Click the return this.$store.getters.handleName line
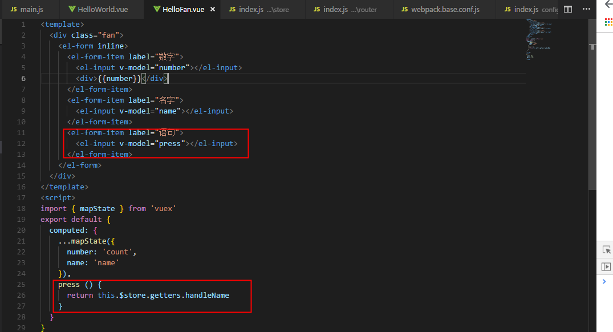 coord(148,295)
